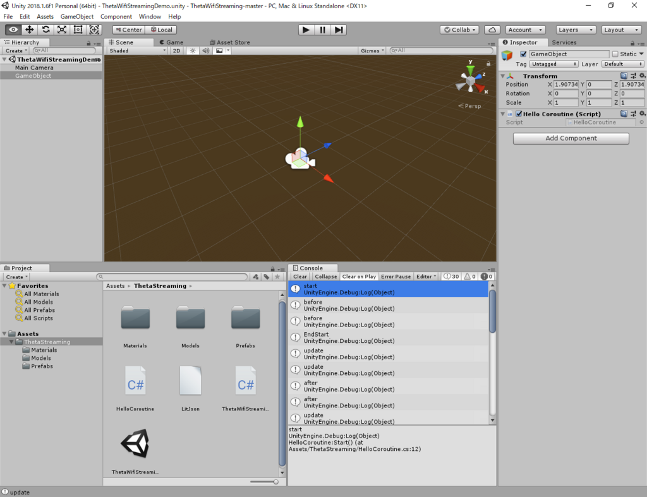Image resolution: width=647 pixels, height=497 pixels.
Task: Select the Hand (view) tool
Action: pos(13,30)
